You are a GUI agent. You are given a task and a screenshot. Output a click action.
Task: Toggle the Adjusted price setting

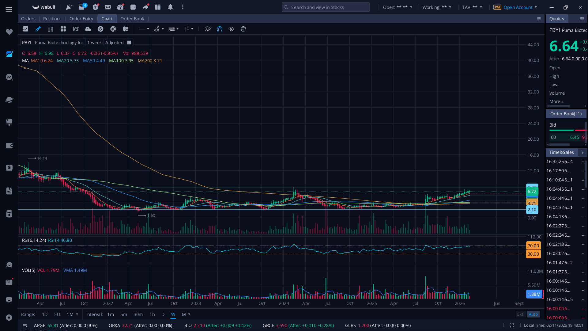pos(114,43)
